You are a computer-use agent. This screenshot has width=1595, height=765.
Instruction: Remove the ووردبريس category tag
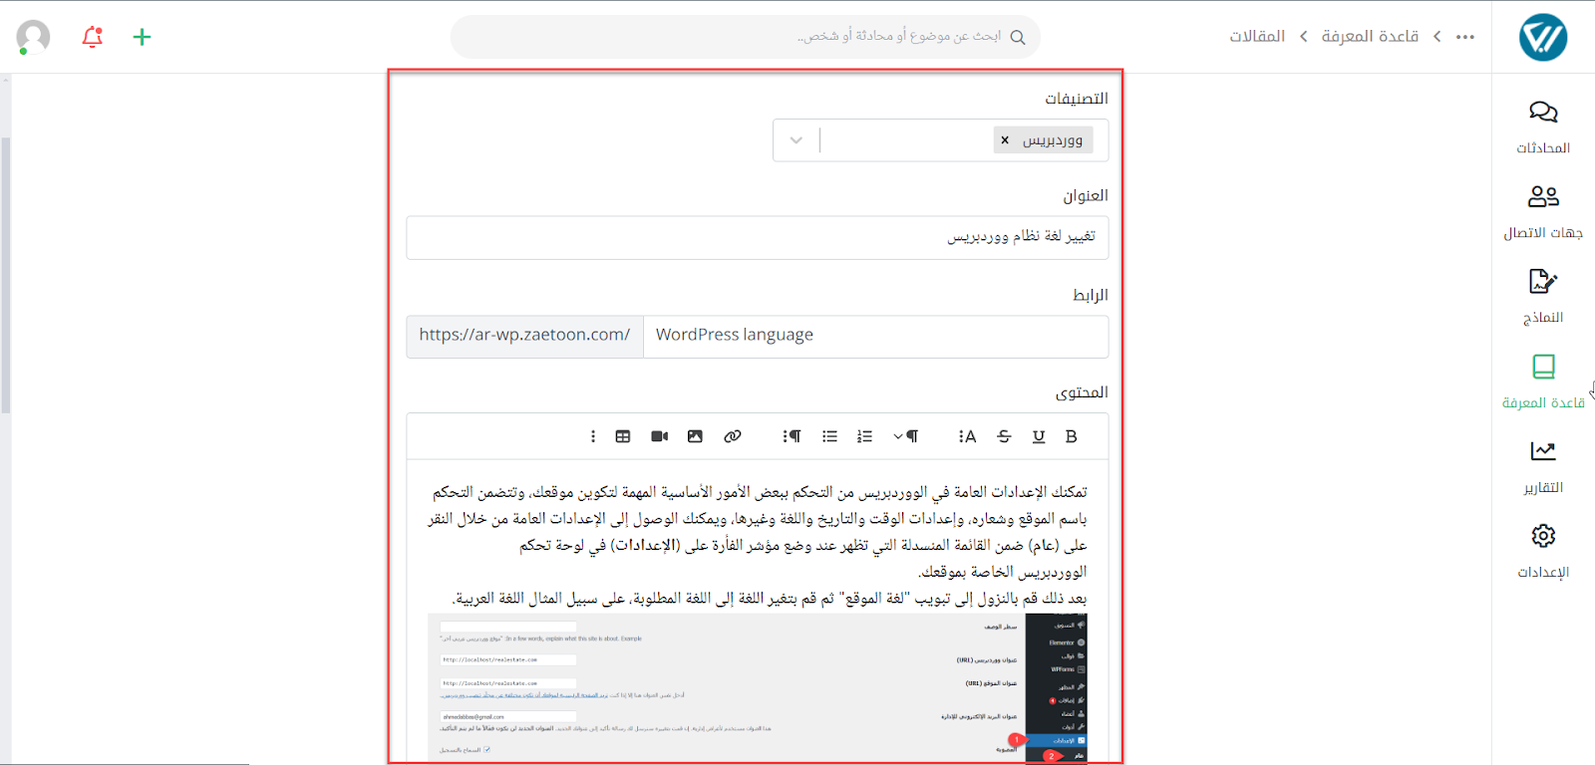[x=1005, y=140]
